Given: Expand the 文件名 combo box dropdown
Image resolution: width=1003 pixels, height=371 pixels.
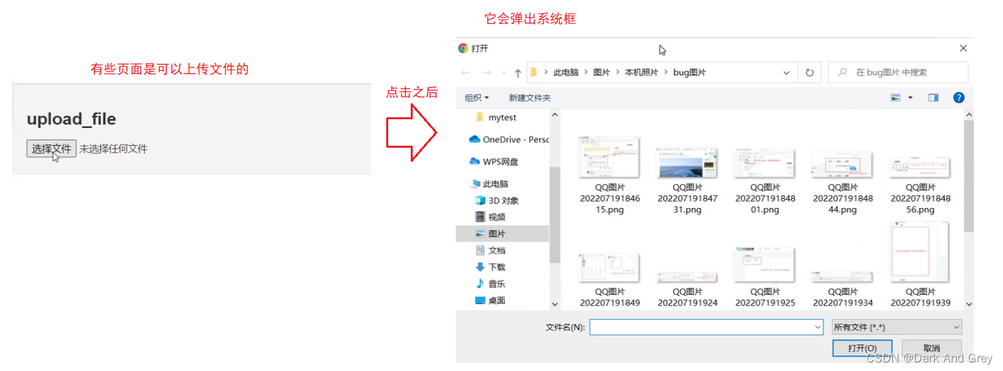Looking at the screenshot, I should click(818, 327).
